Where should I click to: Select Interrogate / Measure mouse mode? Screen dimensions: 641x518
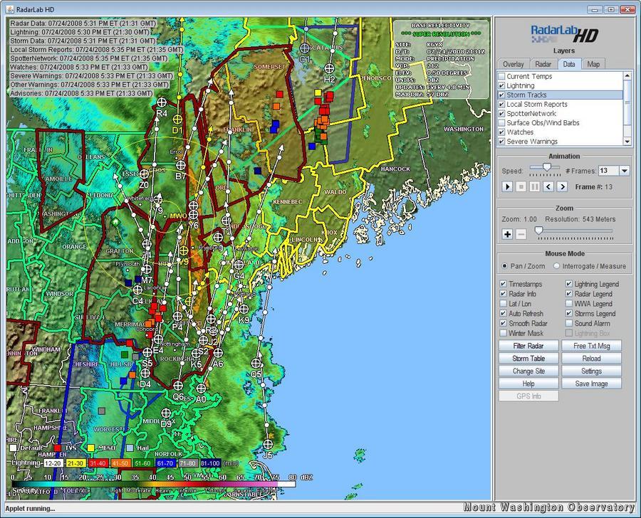pyautogui.click(x=557, y=266)
